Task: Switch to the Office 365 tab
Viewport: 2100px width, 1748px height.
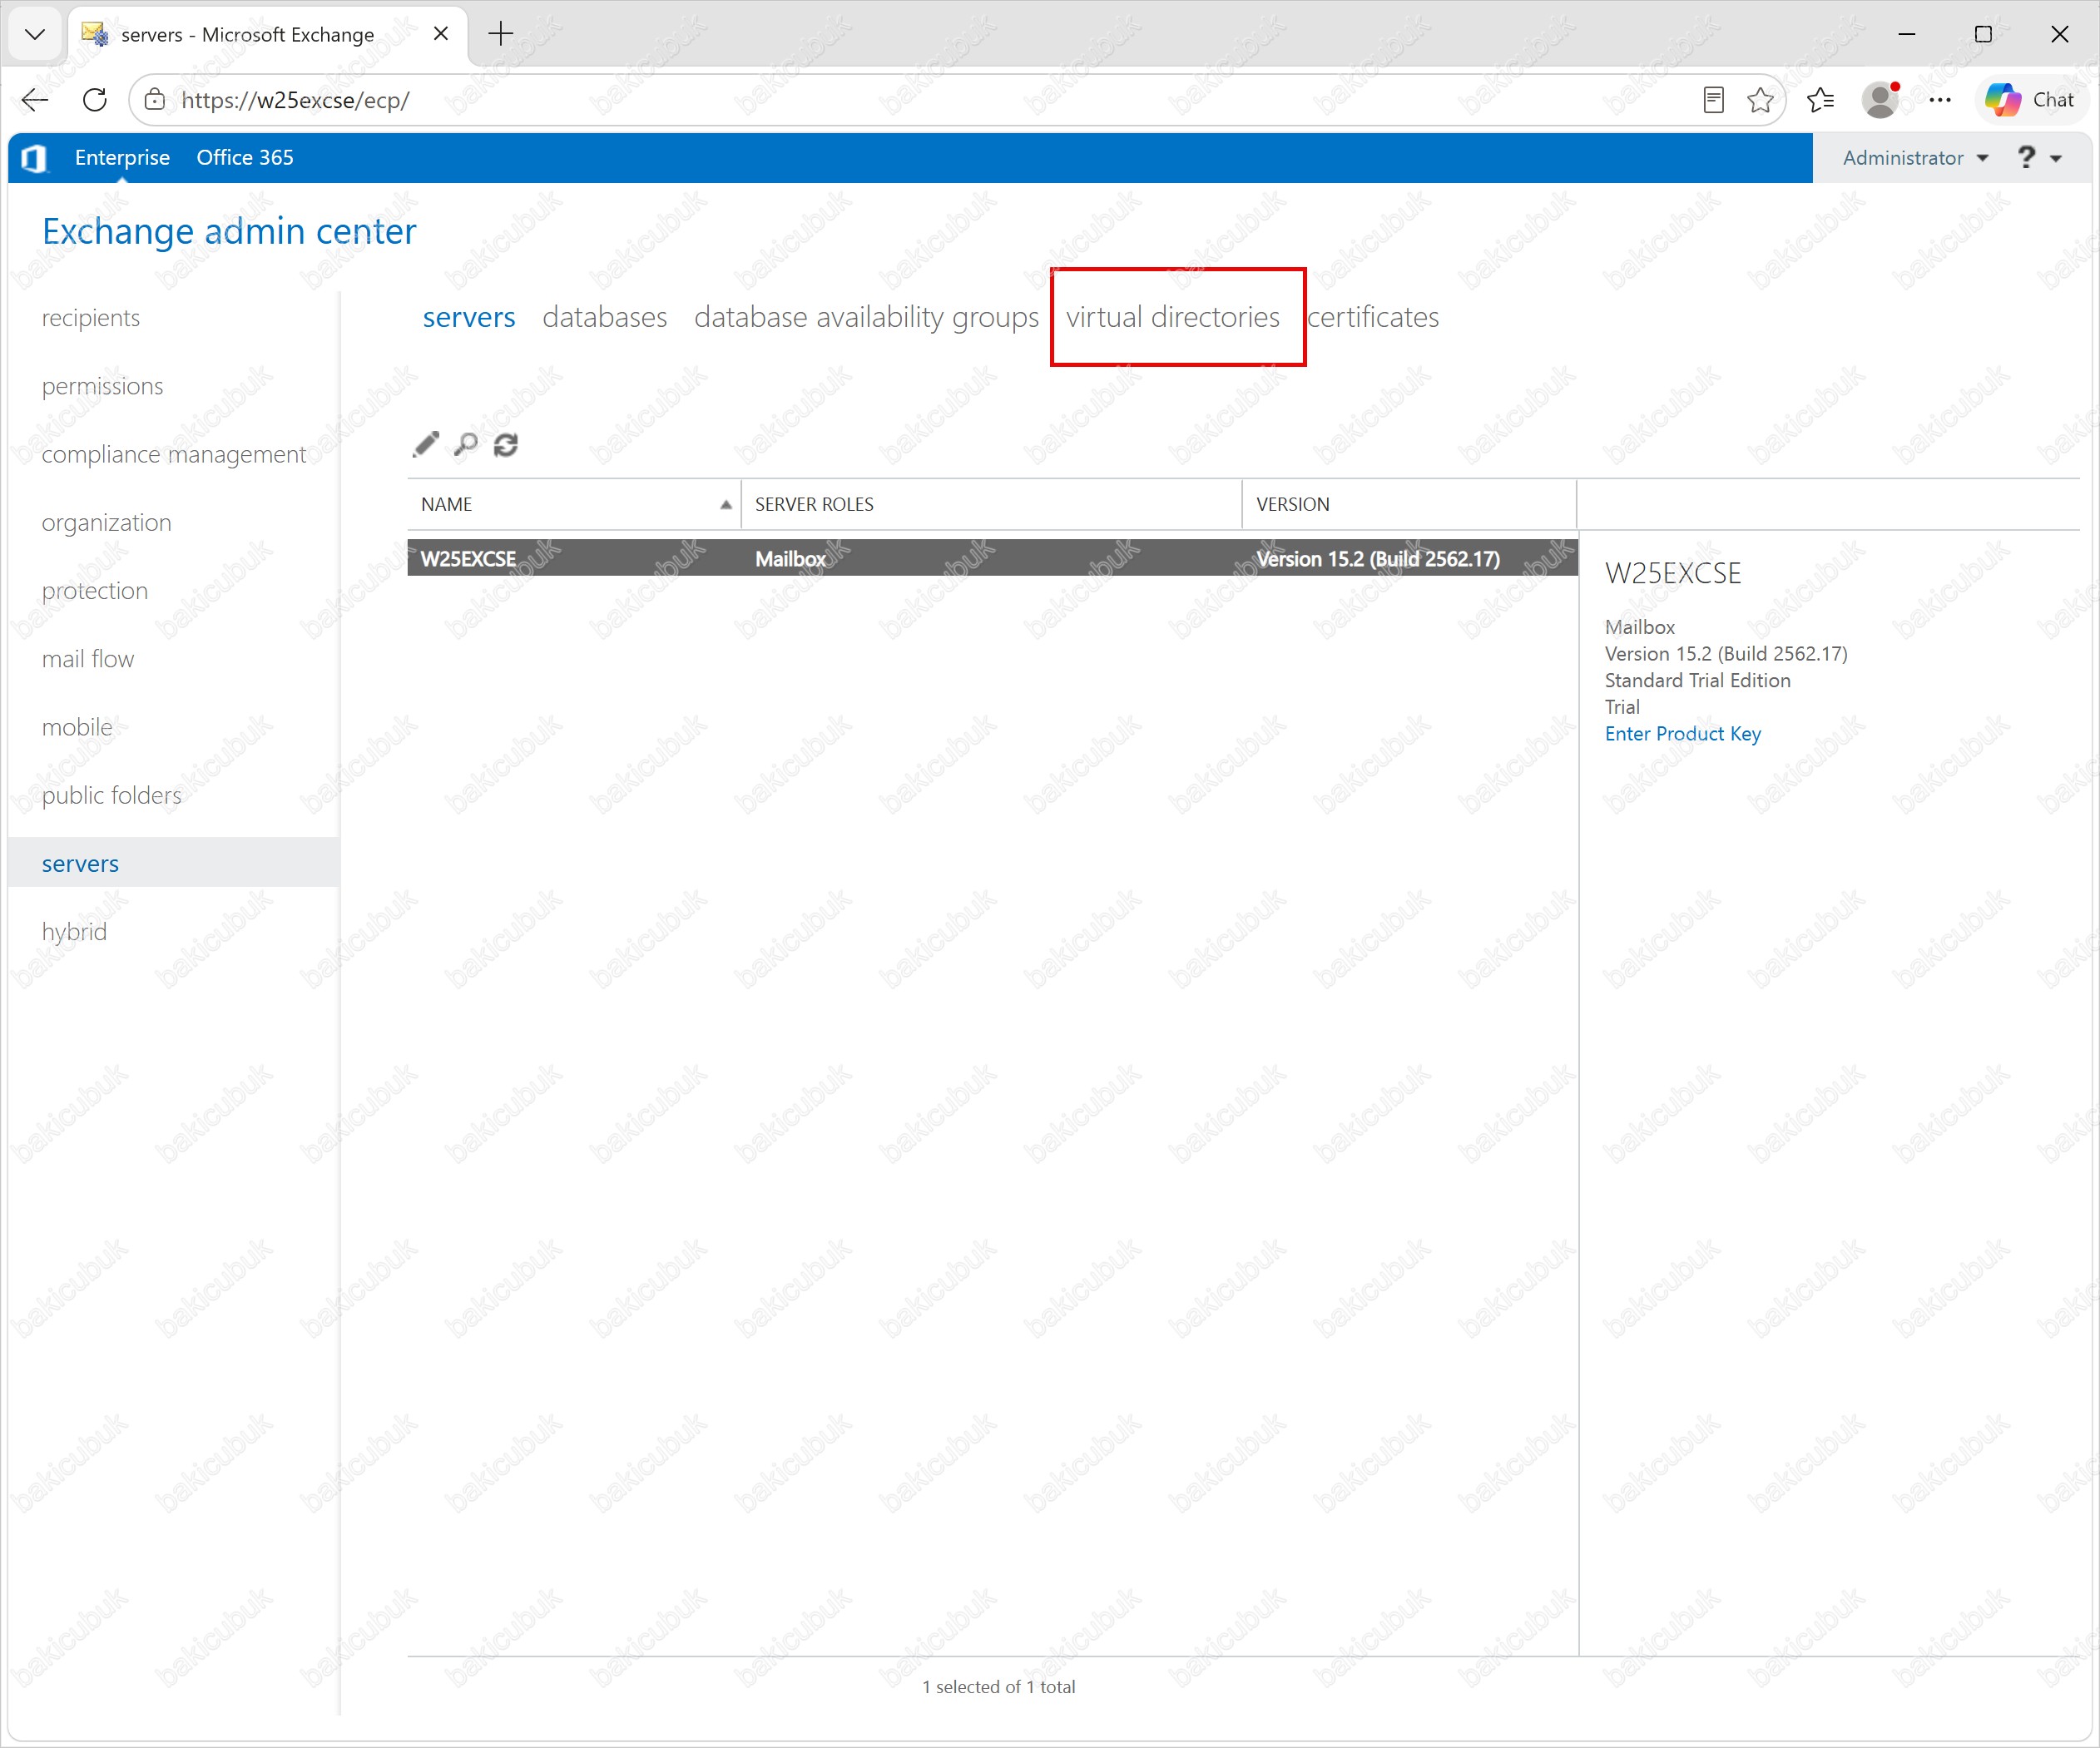Action: tap(245, 158)
